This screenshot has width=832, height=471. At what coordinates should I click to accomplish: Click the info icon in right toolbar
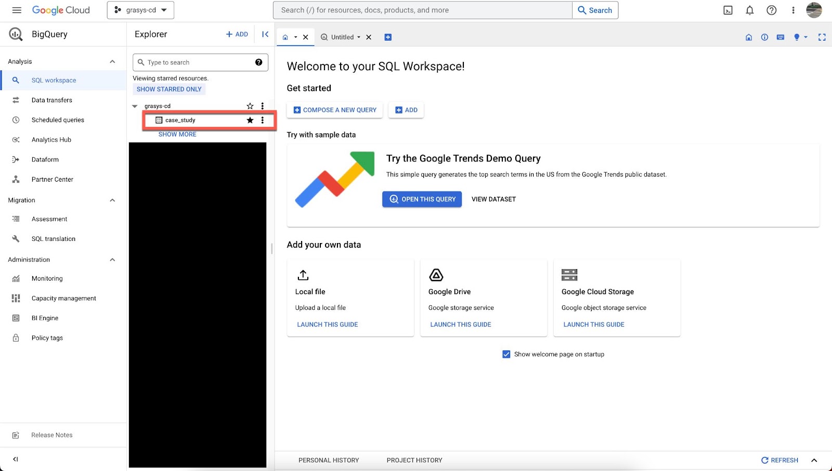tap(764, 37)
